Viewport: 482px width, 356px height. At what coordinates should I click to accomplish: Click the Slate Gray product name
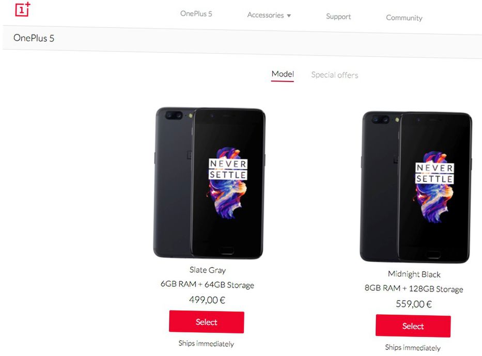click(208, 270)
